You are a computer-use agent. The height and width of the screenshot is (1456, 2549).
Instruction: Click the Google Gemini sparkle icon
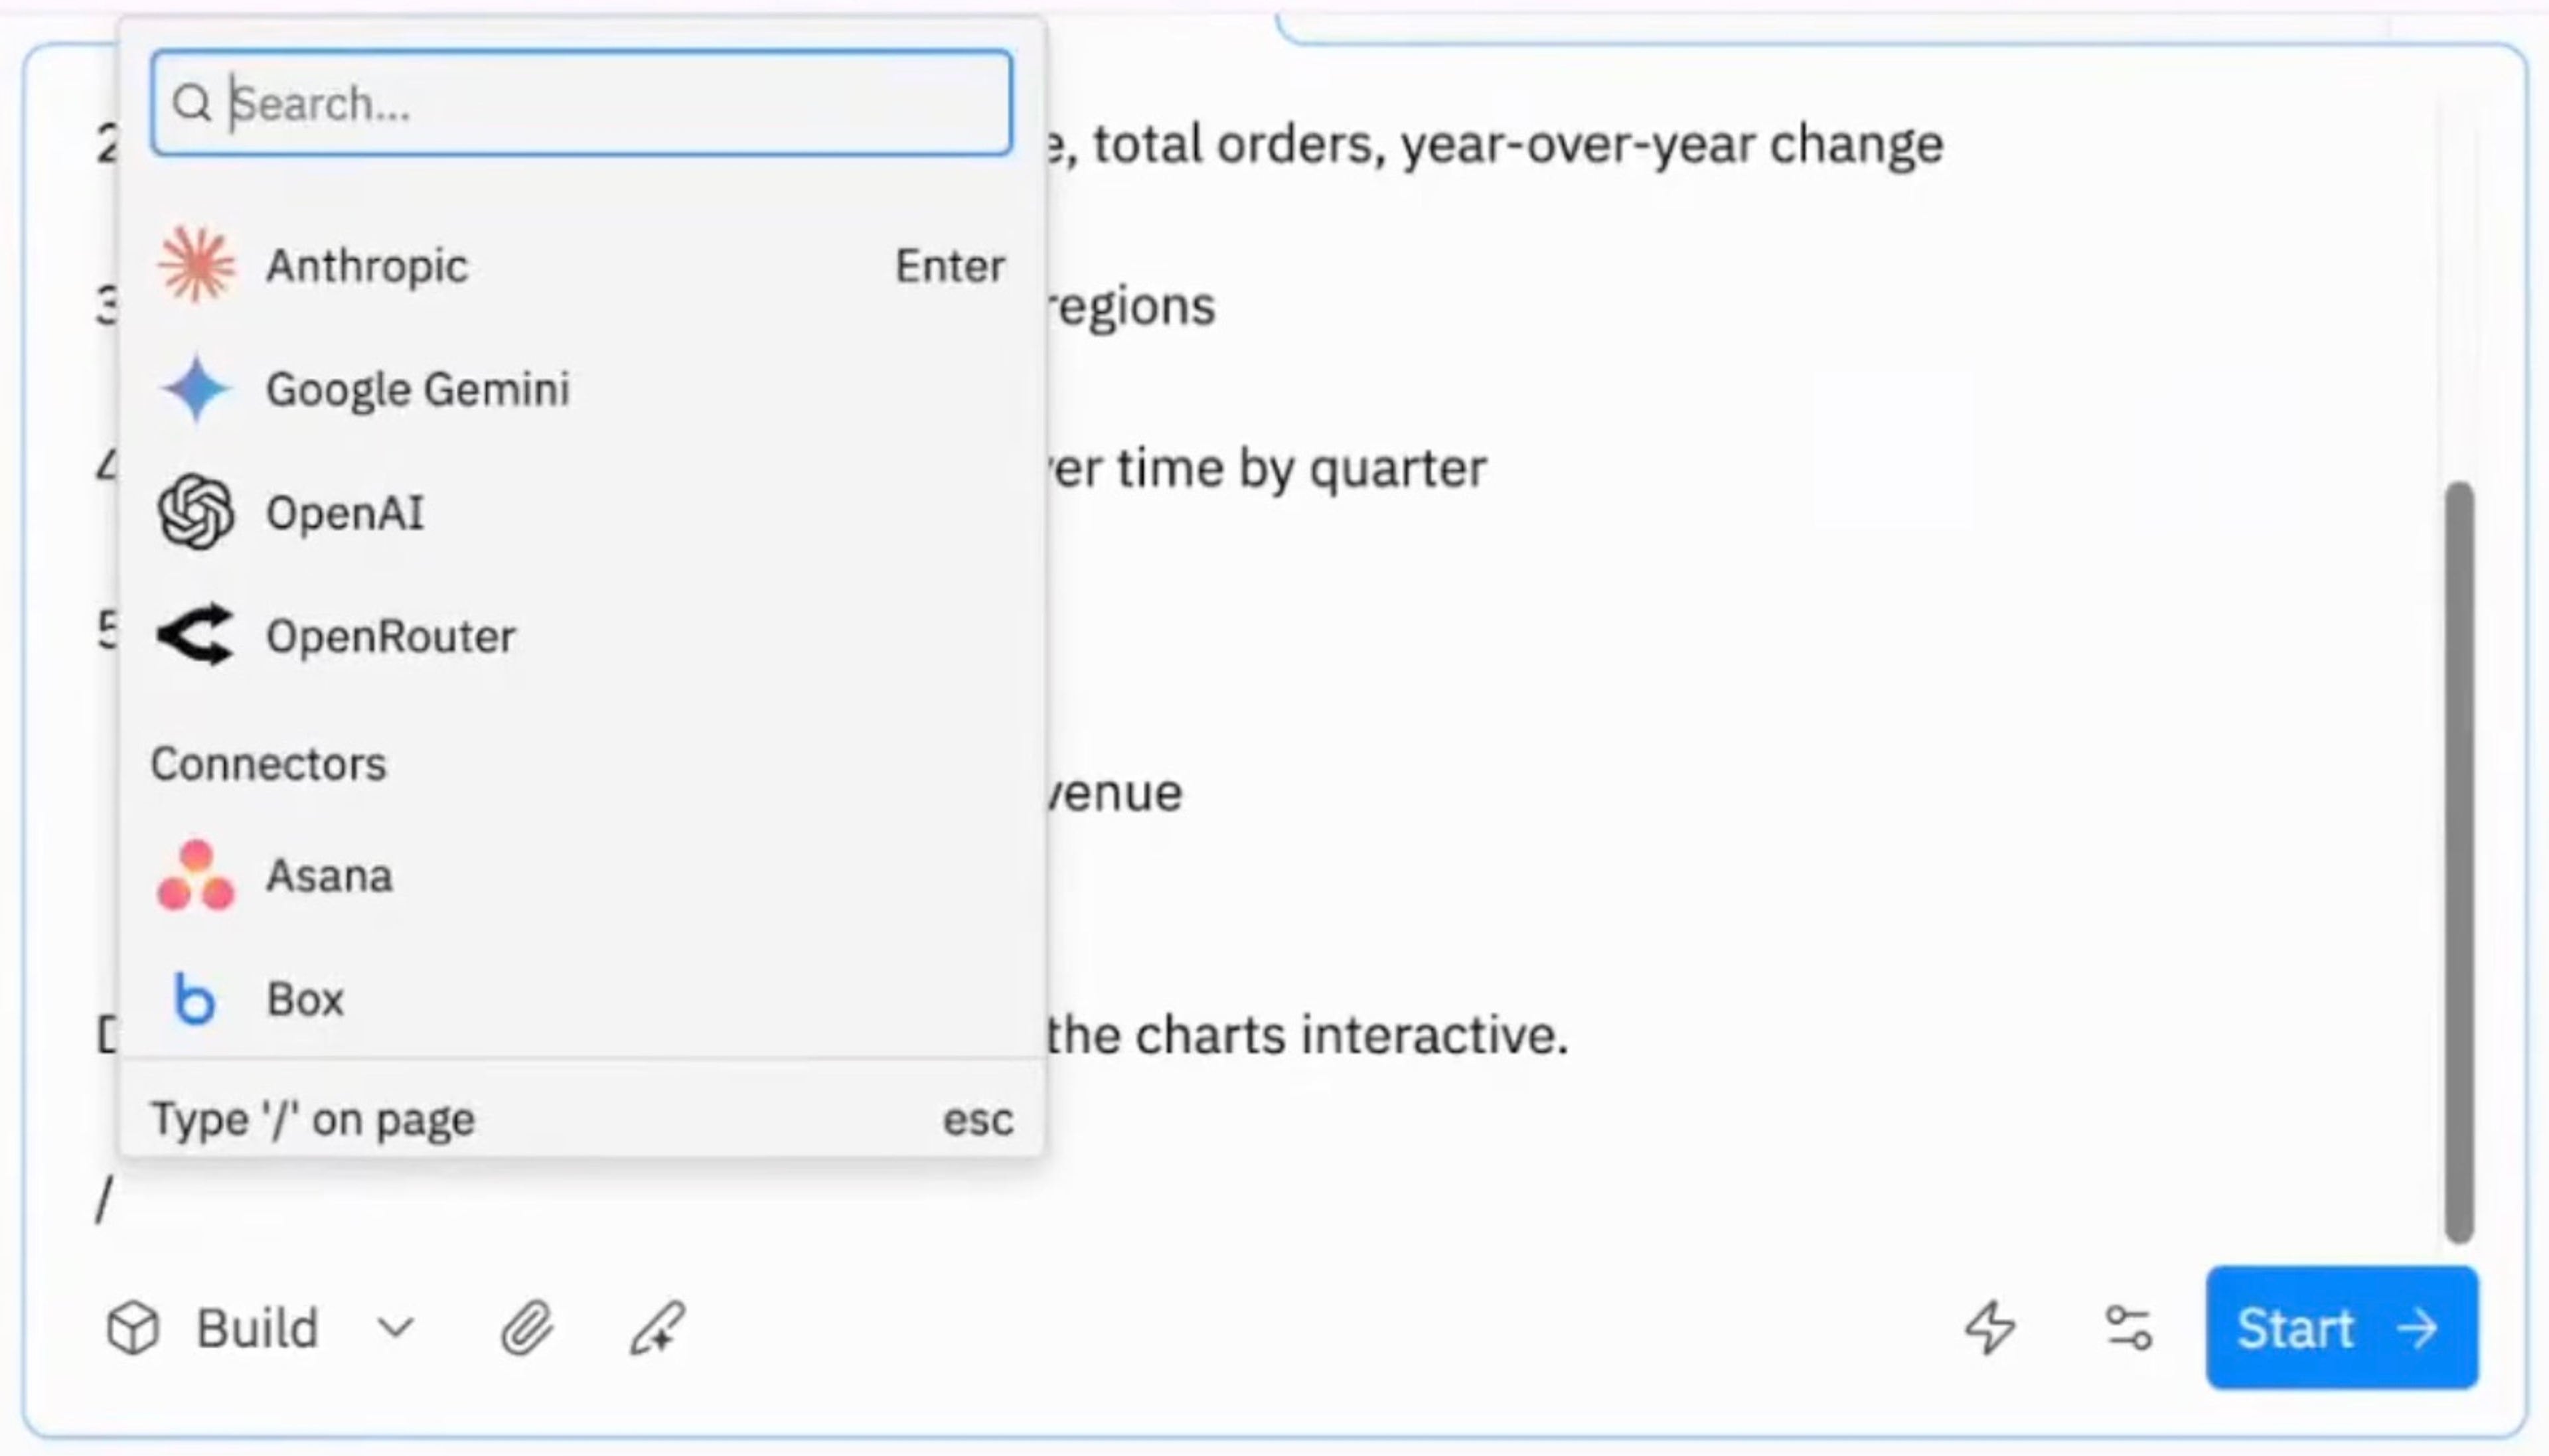point(196,389)
